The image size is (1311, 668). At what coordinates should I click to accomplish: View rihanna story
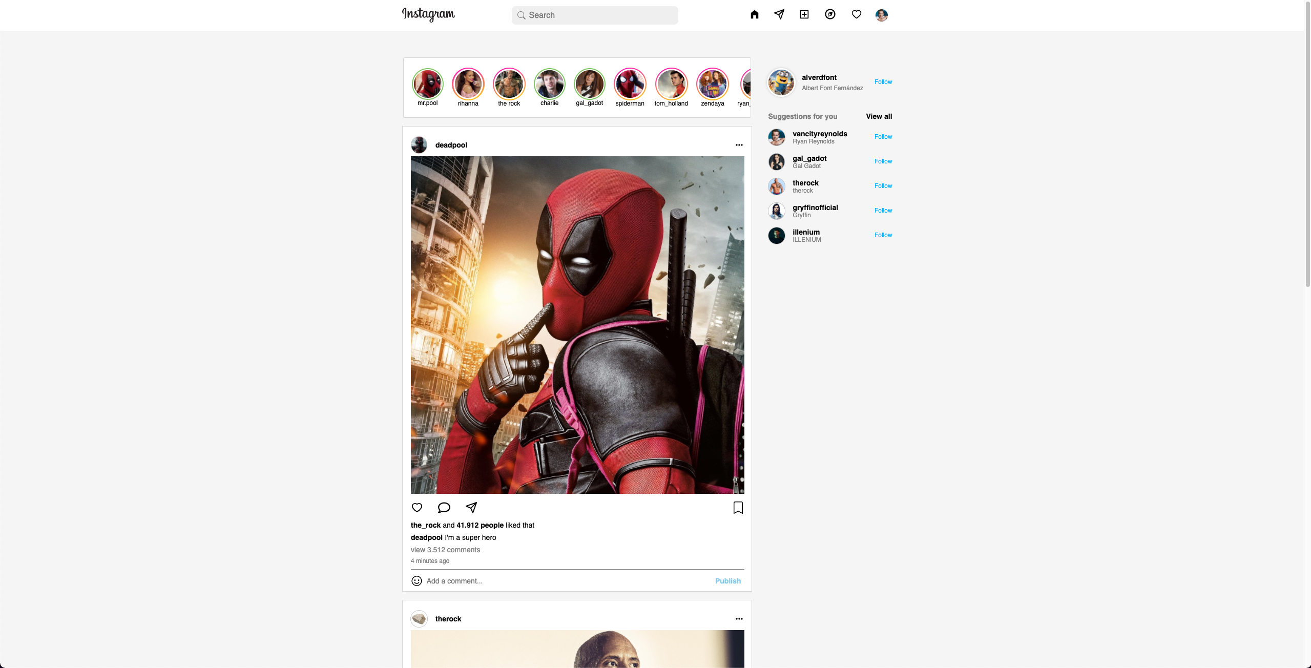pos(468,84)
